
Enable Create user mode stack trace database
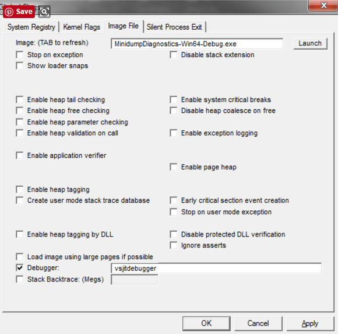[20, 200]
